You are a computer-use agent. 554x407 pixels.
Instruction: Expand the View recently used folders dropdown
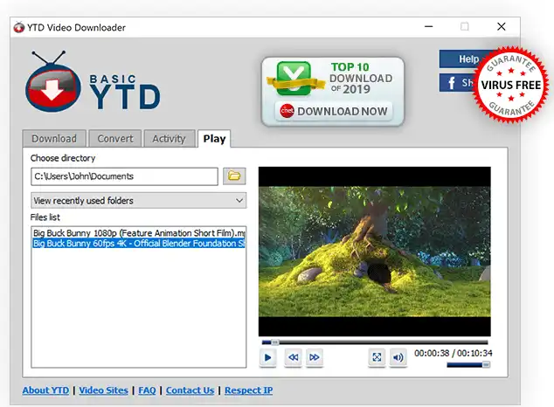(138, 201)
